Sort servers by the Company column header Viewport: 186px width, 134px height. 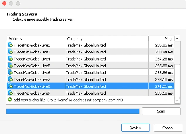click(107, 39)
